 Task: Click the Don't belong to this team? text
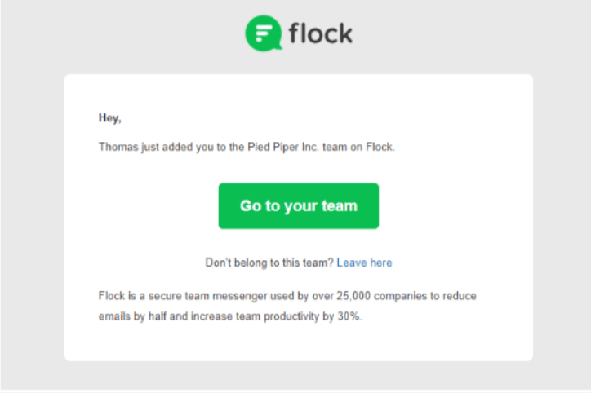click(x=269, y=263)
